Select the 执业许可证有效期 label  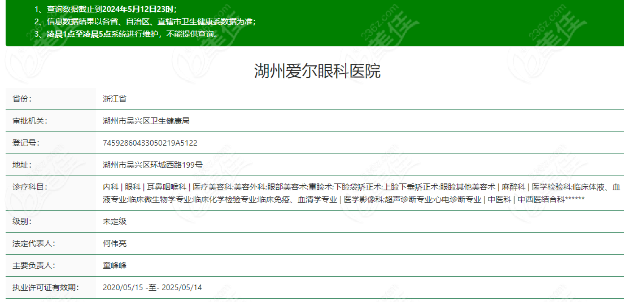point(46,287)
